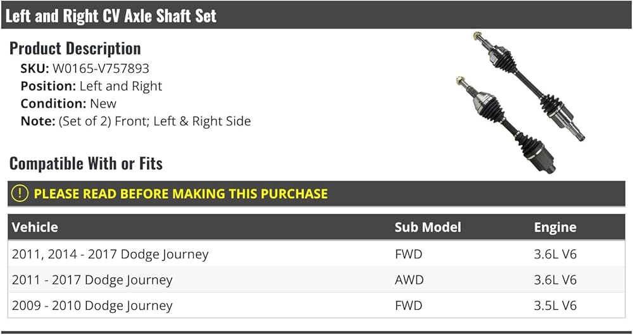Click the AWD sub model cell
Viewport: 633px width, 335px height.
pos(410,280)
